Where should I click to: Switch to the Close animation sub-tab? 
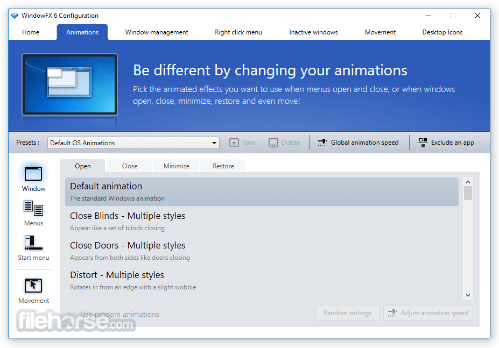coord(130,166)
